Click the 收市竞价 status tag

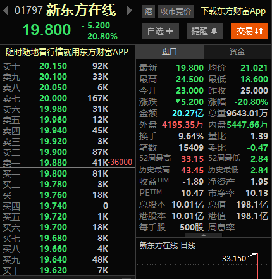click(x=176, y=11)
